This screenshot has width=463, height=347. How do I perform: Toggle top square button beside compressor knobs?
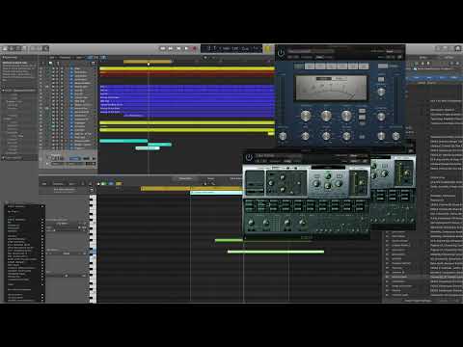coord(362,111)
